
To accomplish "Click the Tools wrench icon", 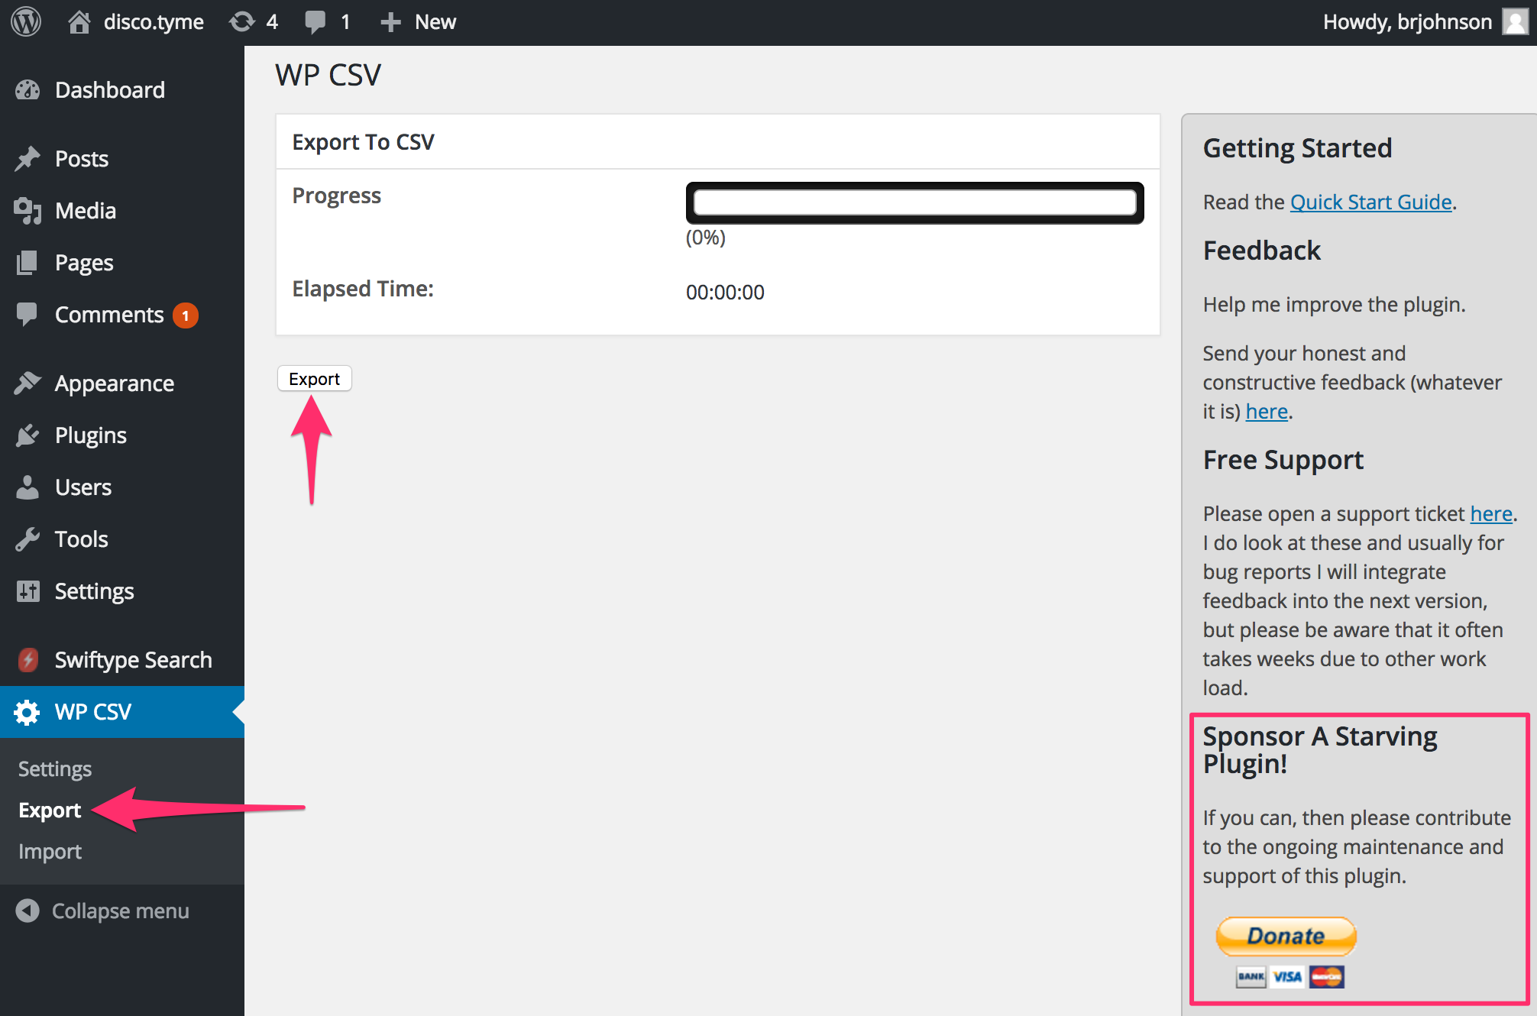I will pos(28,539).
